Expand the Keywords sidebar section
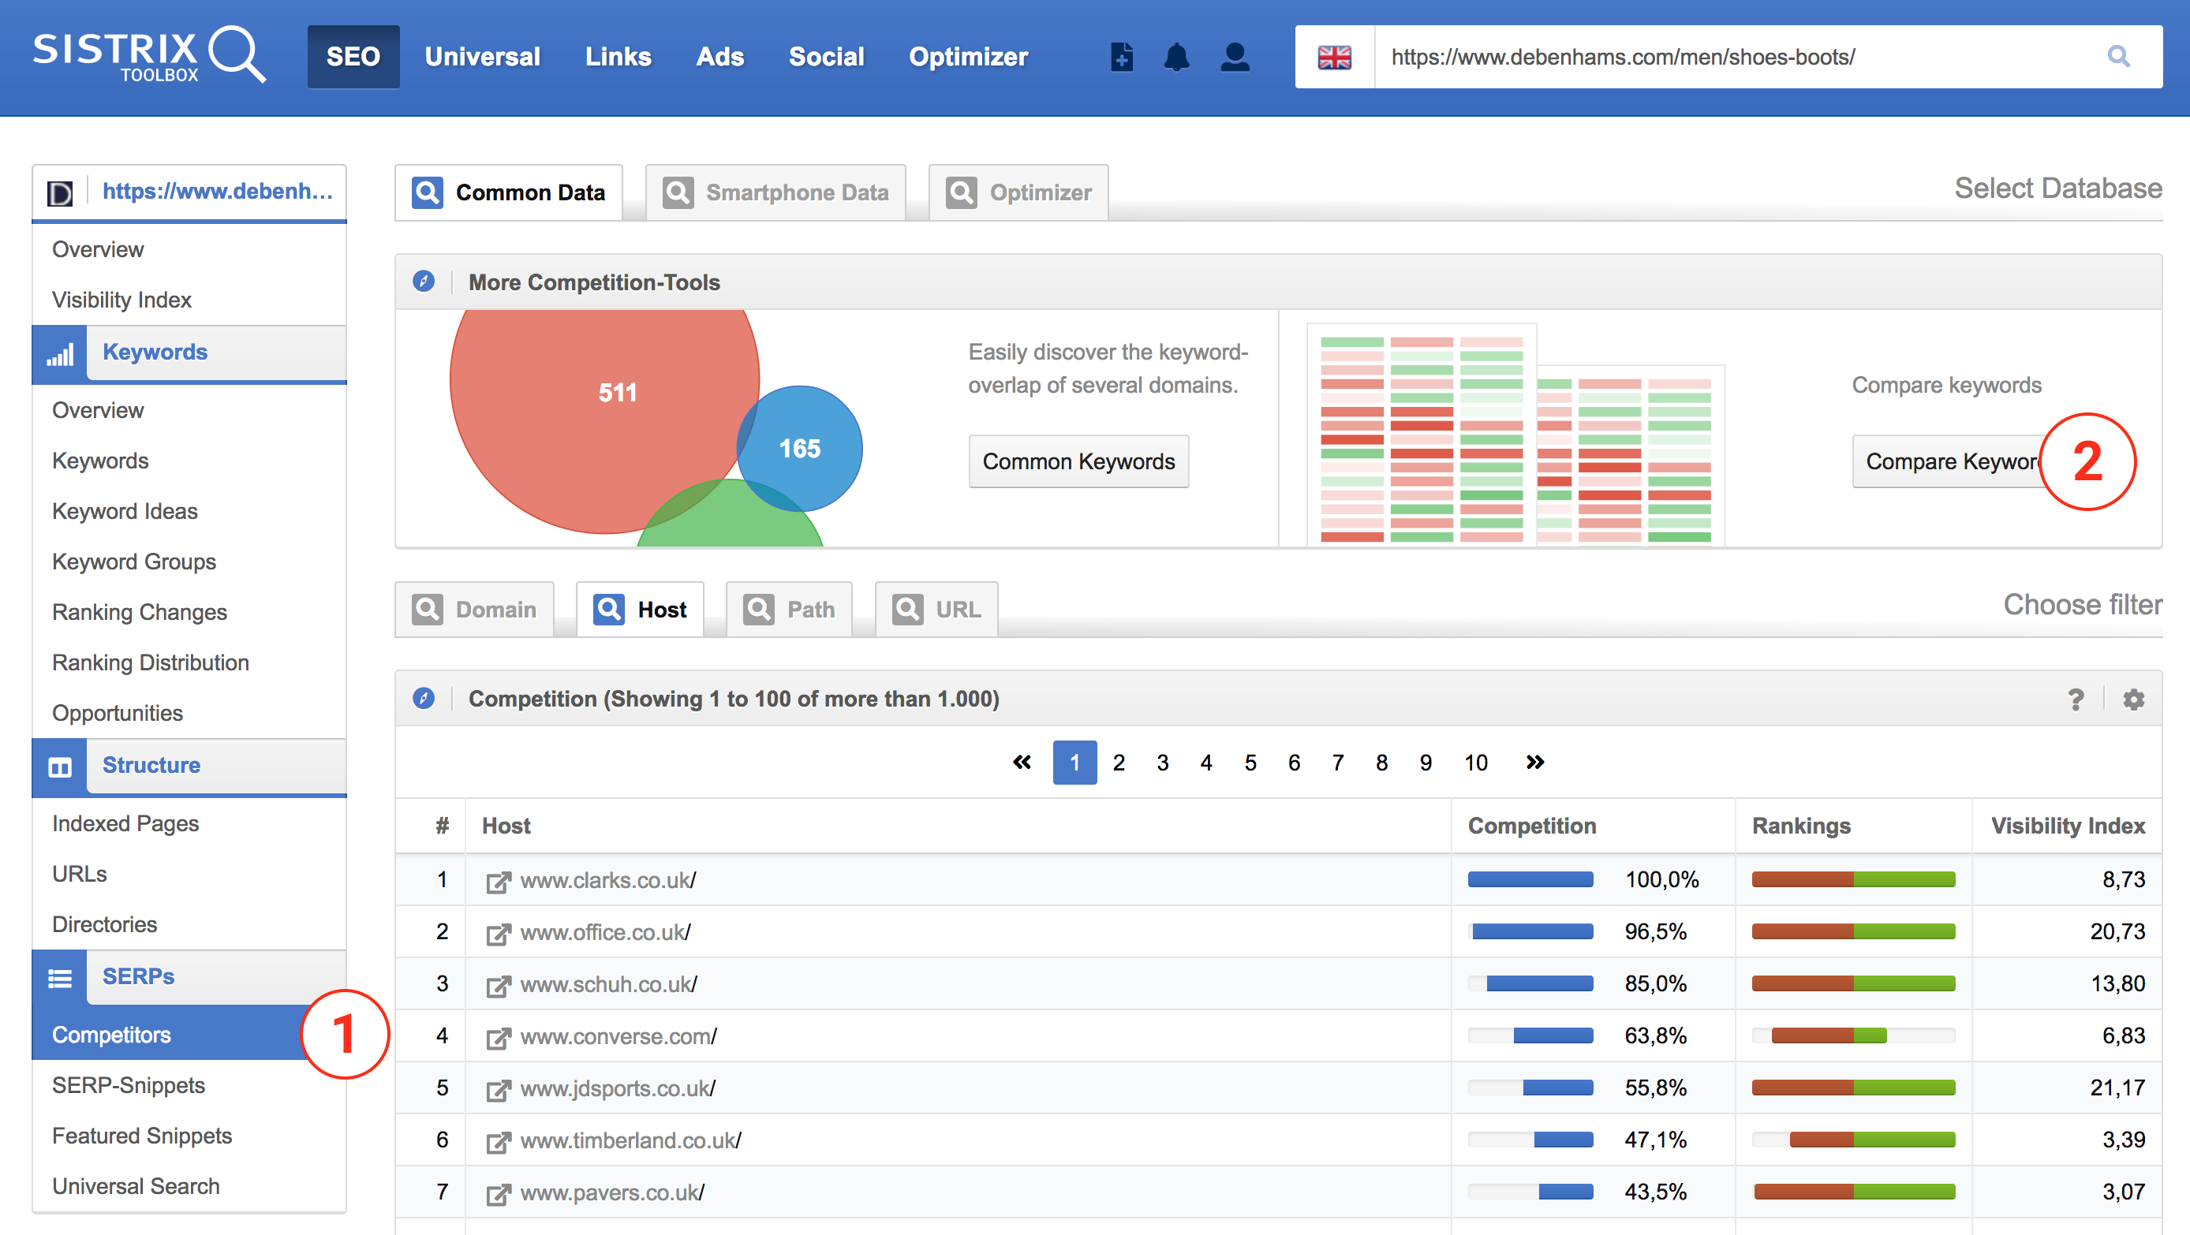This screenshot has width=2190, height=1235. (217, 352)
